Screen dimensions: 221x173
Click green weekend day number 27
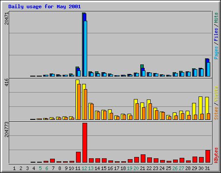click(181, 168)
